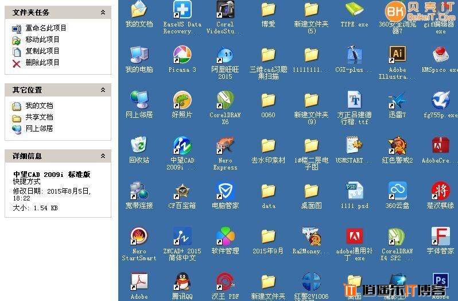Select the adobe通用补丁.exe icon

pyautogui.click(x=354, y=236)
